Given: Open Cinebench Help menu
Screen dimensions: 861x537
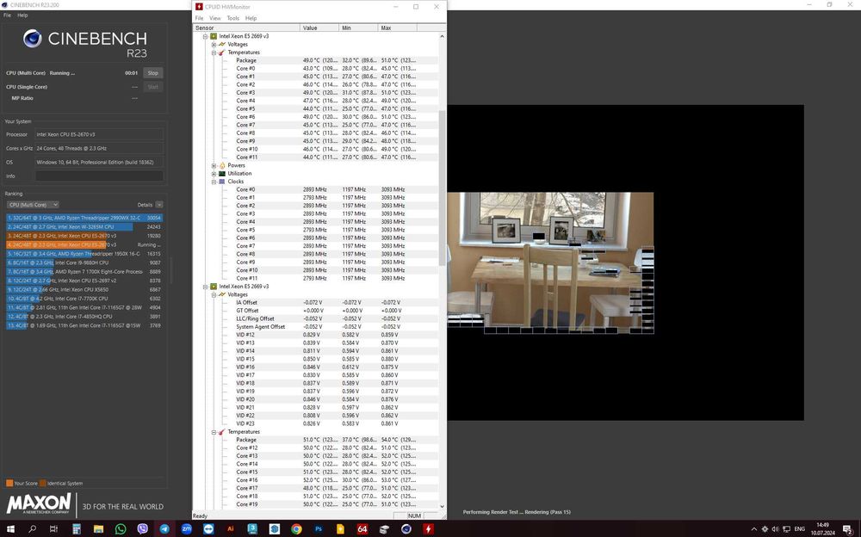Looking at the screenshot, I should 22,15.
